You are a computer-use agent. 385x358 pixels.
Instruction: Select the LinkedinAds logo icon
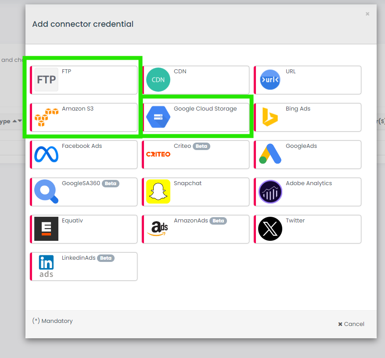[46, 266]
